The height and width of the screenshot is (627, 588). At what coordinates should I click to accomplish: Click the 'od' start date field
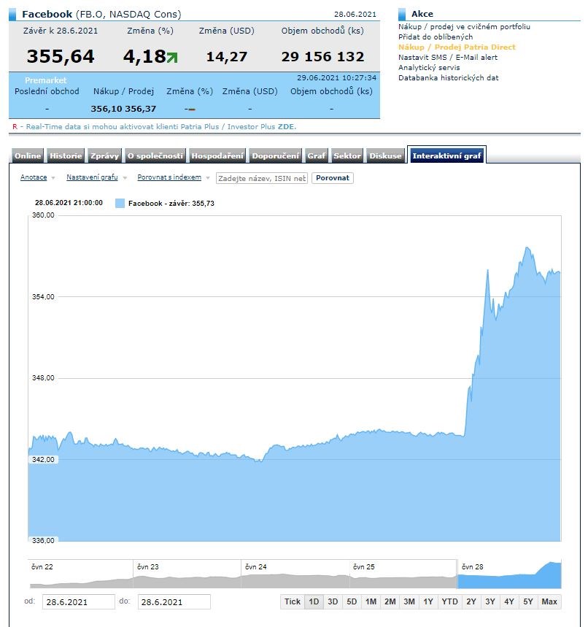[78, 601]
